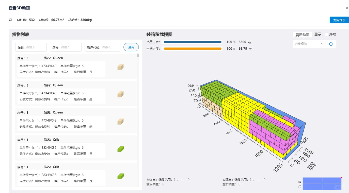349x193 pixels.
Task: Click the second Queen cargo box icon
Action: pos(120,94)
